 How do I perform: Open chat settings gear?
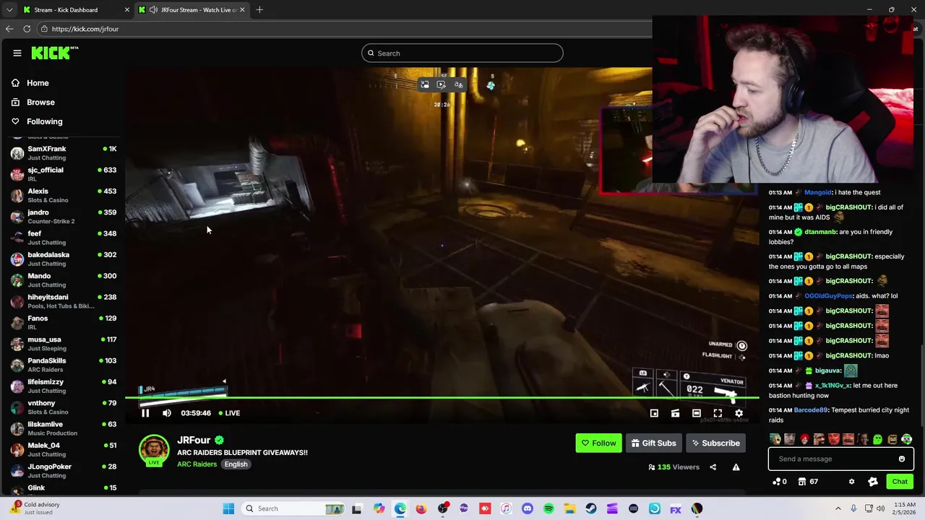pyautogui.click(x=851, y=482)
